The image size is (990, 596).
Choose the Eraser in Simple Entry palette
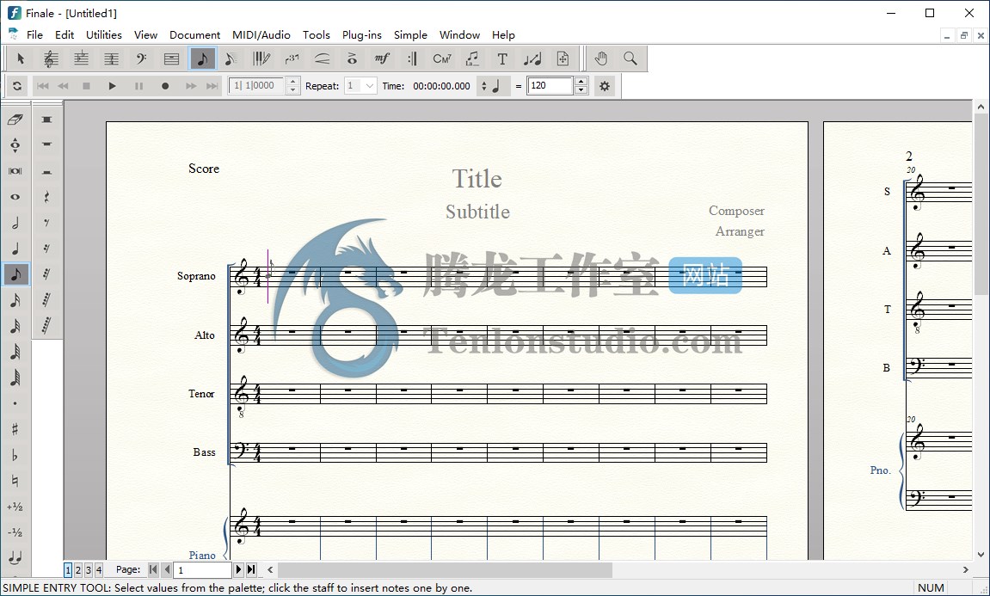pos(15,120)
